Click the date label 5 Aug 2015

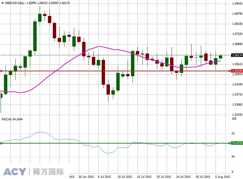222,177
